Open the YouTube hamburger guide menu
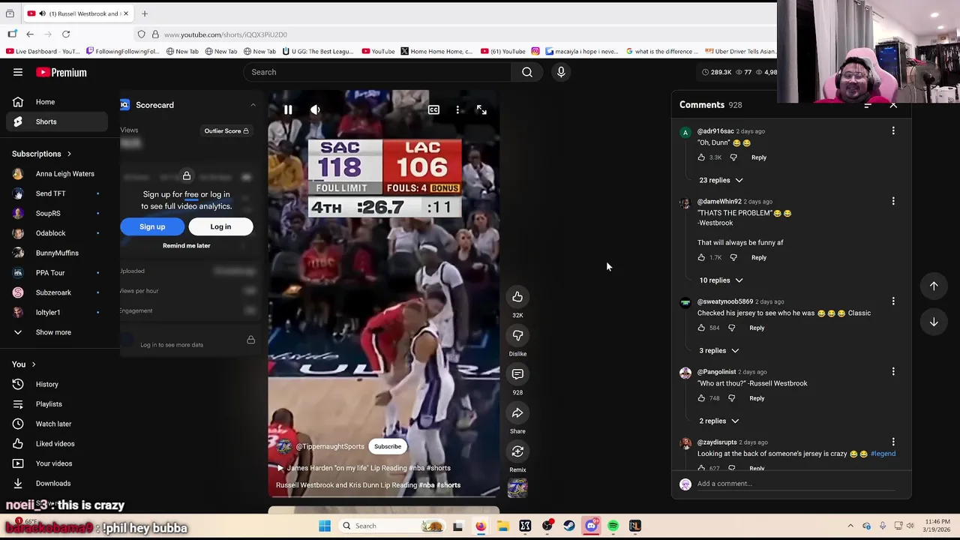This screenshot has height=540, width=960. (x=18, y=72)
